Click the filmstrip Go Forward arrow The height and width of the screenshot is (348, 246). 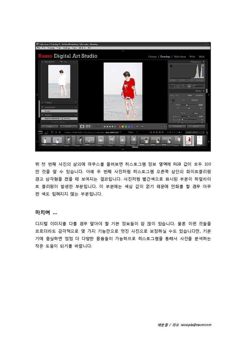coord(60,132)
